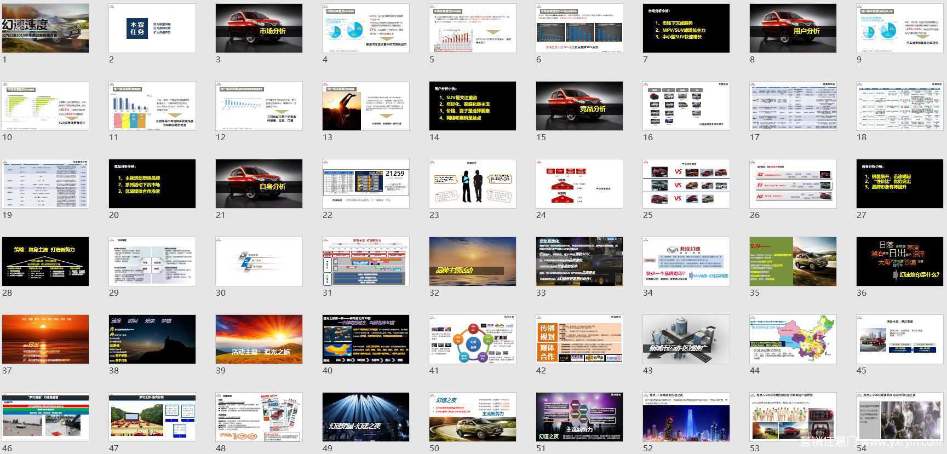
Task: Select slide 4 with blue pie chart
Action: coord(366,28)
